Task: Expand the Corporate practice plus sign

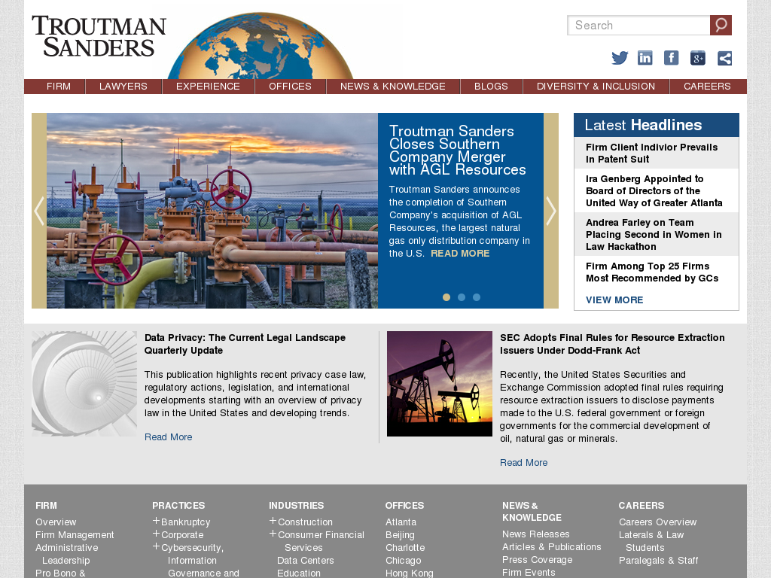Action: [x=156, y=534]
